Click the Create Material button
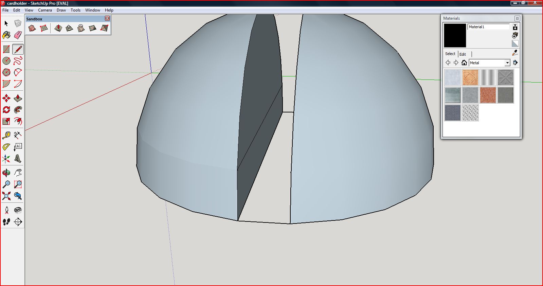543x286 pixels. click(x=515, y=35)
